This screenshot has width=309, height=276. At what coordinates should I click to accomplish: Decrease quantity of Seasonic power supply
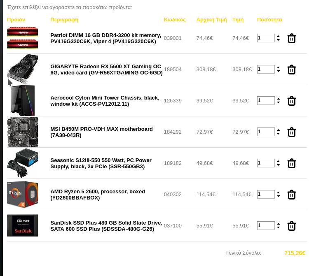pyautogui.click(x=278, y=165)
